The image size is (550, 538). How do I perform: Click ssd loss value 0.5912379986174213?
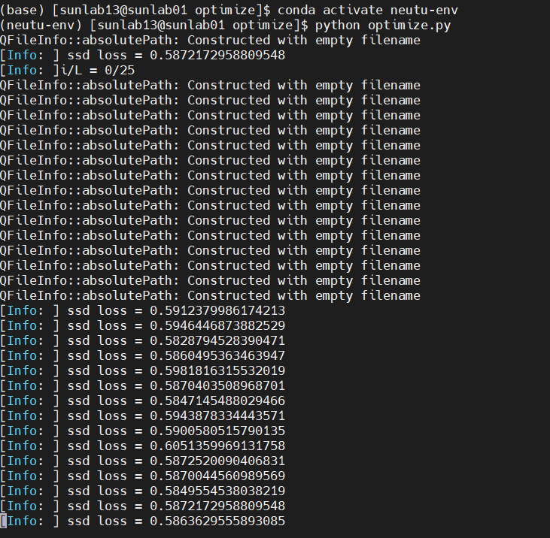tap(217, 310)
